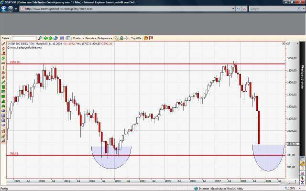This screenshot has height=191, width=306.
Task: Open the browser address bar dropdown arrow
Action: click(233, 9)
